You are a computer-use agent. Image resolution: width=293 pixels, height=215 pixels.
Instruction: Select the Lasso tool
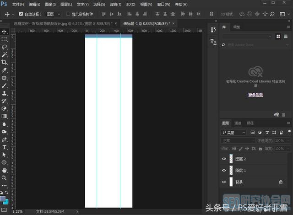4,47
